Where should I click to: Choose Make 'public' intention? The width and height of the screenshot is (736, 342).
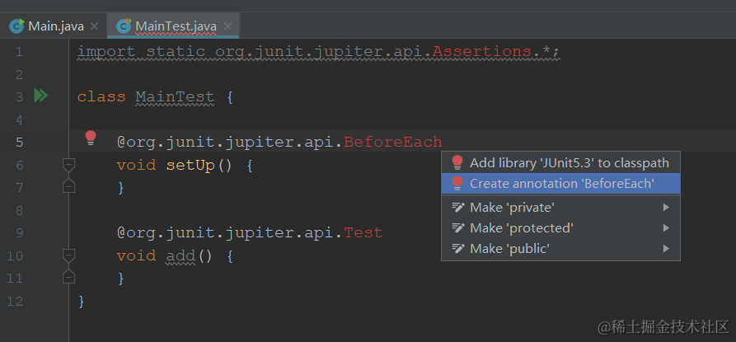(560, 248)
